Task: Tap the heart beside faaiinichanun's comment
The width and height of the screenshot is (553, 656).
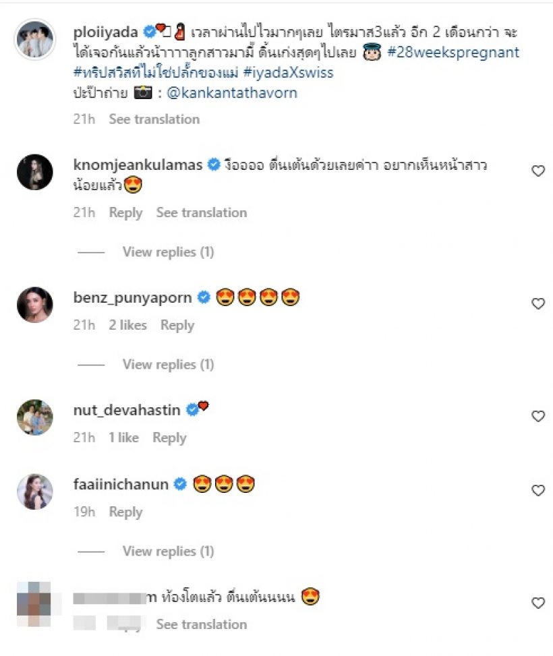Action: (x=538, y=491)
